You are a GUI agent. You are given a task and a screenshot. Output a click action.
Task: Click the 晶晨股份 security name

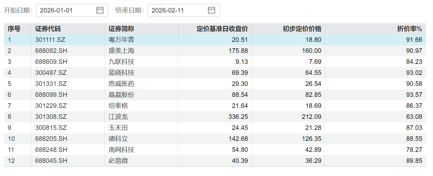(121, 95)
